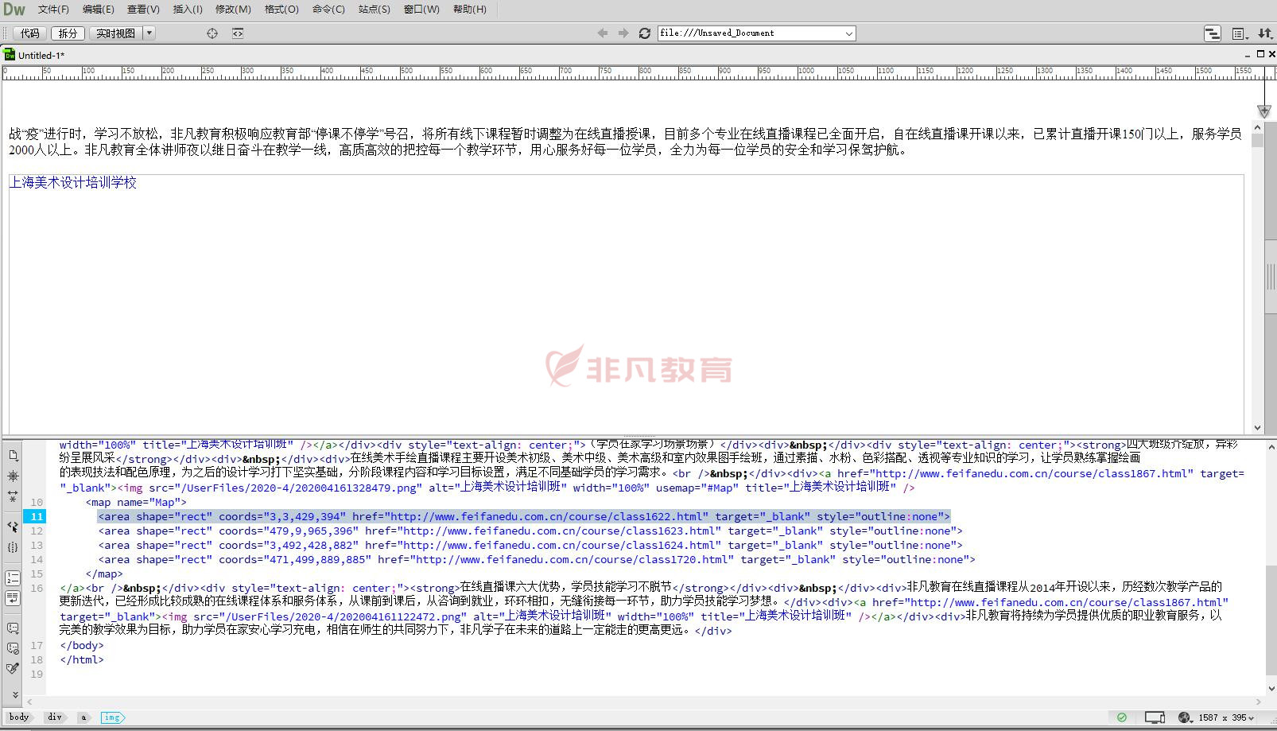Click area line with class1623.html
The height and width of the screenshot is (731, 1277).
(x=530, y=531)
